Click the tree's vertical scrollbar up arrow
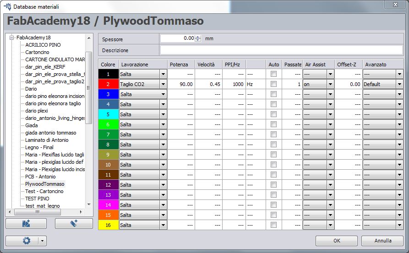 [89, 38]
